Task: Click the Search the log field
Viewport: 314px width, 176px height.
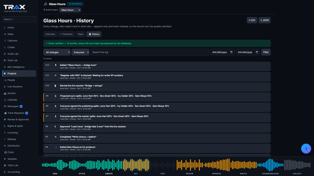Action: (149, 52)
